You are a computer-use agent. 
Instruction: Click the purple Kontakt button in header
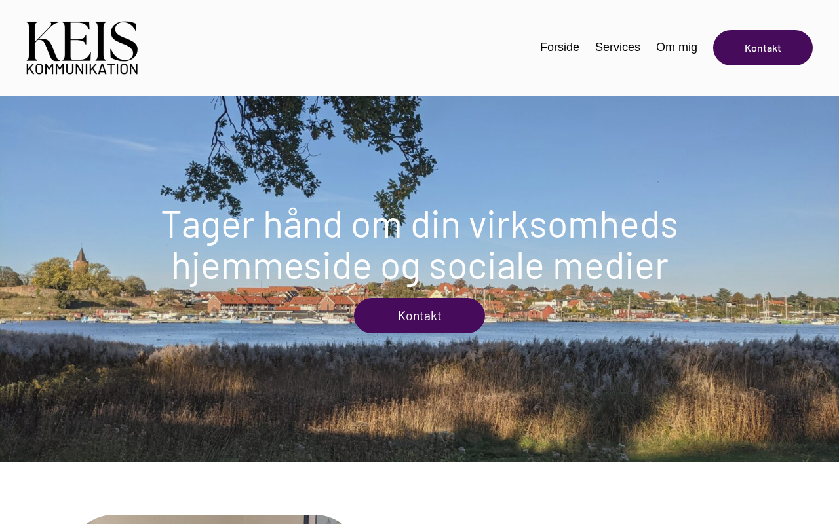point(763,48)
